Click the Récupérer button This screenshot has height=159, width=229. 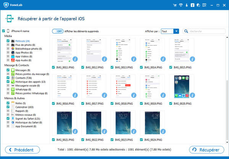tap(206, 150)
